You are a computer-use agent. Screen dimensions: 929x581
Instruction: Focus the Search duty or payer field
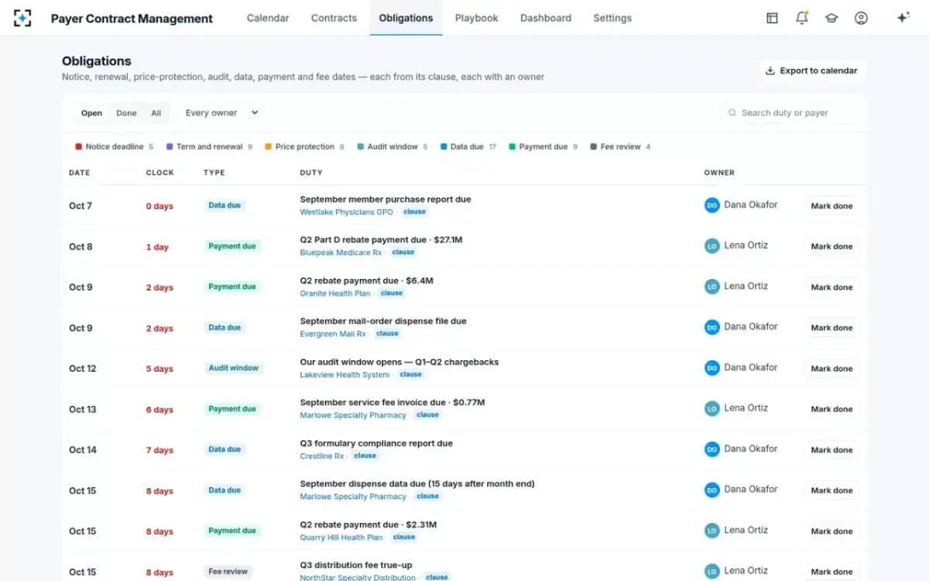(x=790, y=113)
